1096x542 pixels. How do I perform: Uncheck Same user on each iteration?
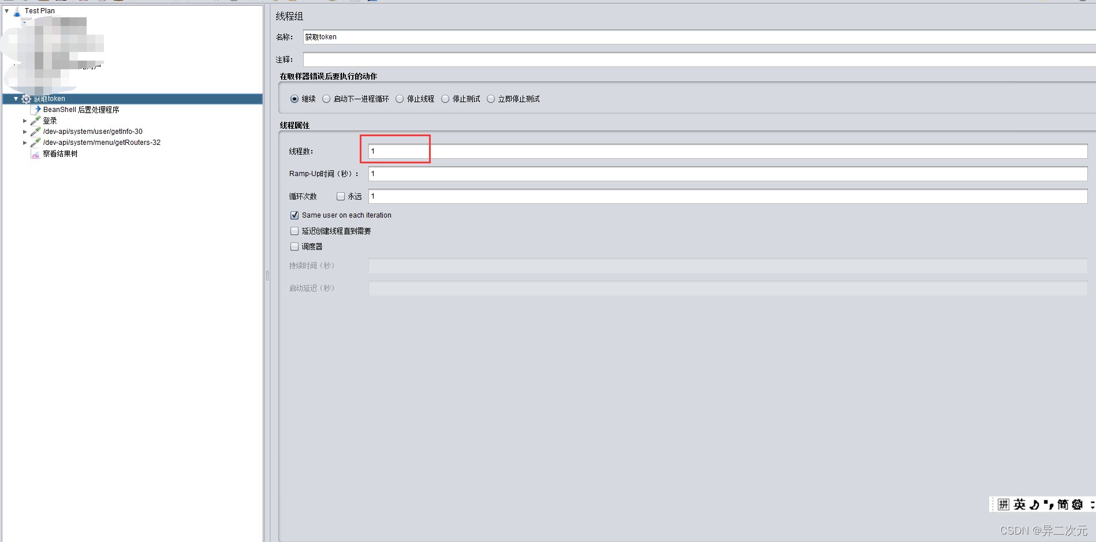pos(294,215)
